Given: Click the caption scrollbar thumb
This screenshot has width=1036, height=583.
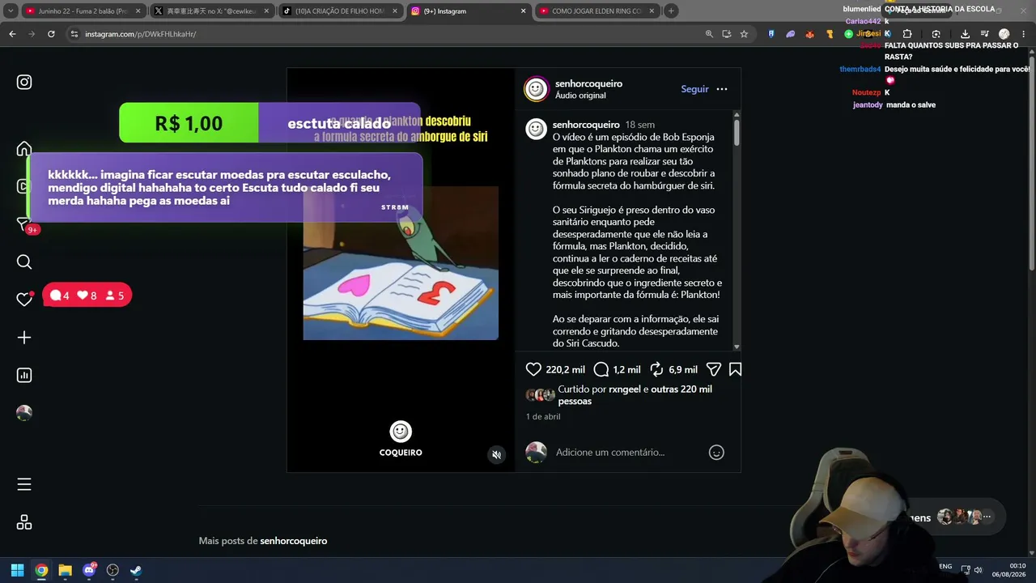Looking at the screenshot, I should 737,132.
